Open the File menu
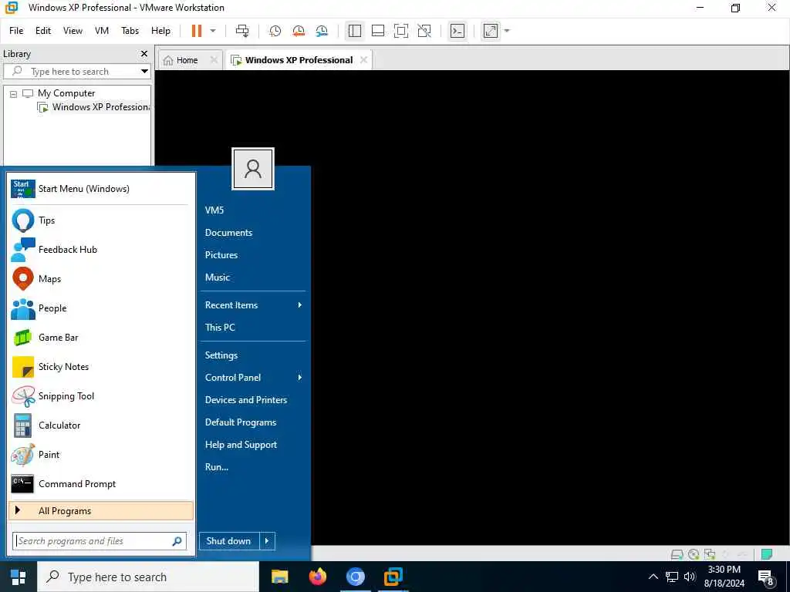The width and height of the screenshot is (790, 592). 16,31
